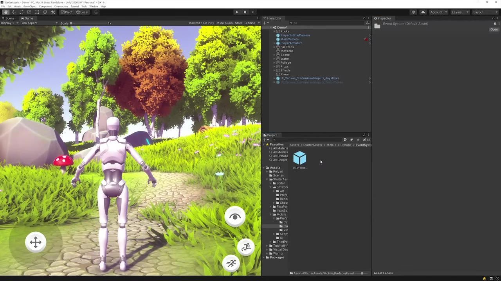
Task: Open the GameObject menu
Action: (x=30, y=7)
